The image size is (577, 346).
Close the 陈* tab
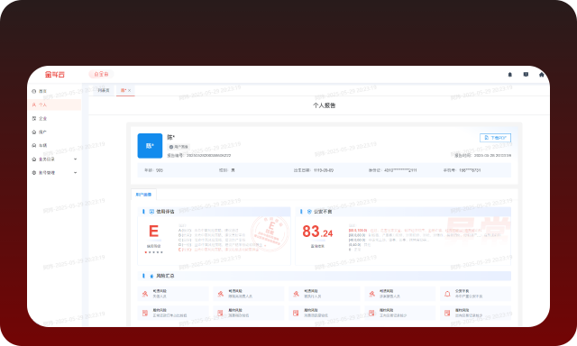point(129,90)
